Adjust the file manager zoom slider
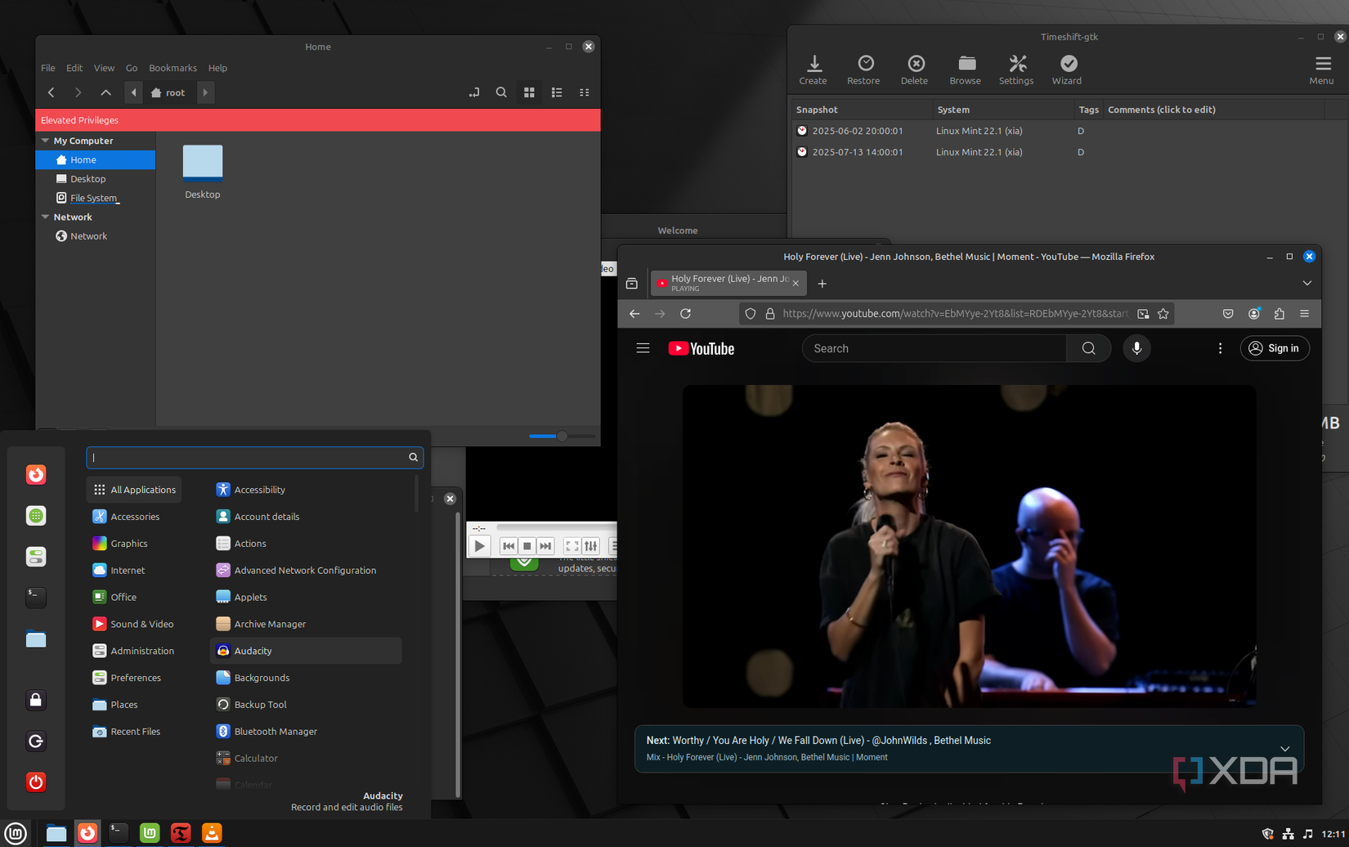The image size is (1349, 847). pos(561,437)
